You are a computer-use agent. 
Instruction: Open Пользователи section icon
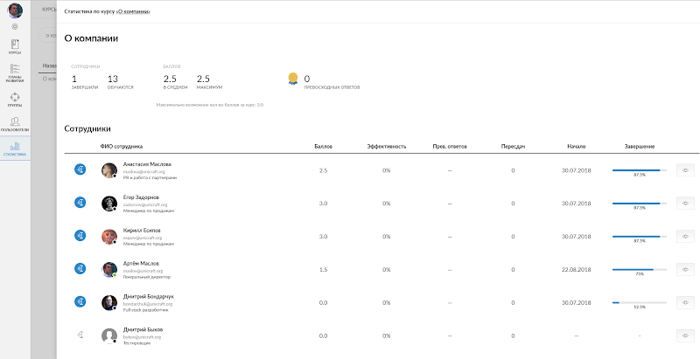pos(15,123)
